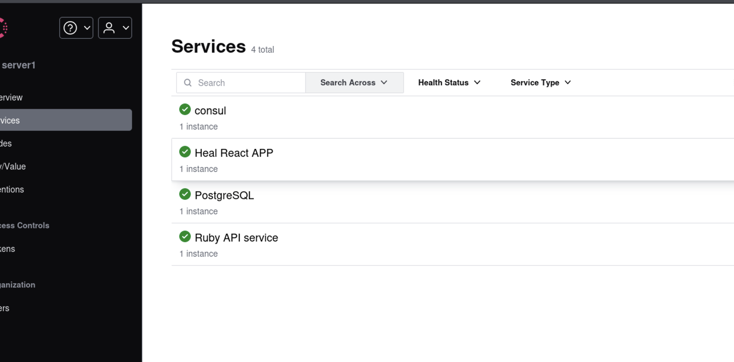The height and width of the screenshot is (362, 734).
Task: Select Services in the sidebar
Action: (x=66, y=120)
